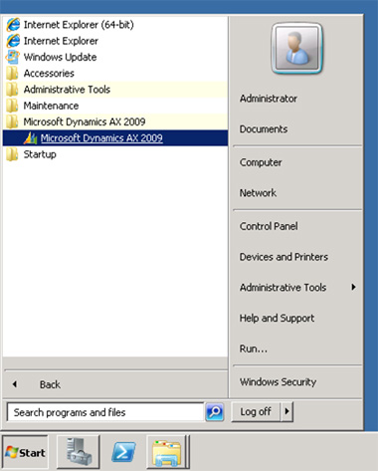Expand the Accessories folder

(x=114, y=74)
